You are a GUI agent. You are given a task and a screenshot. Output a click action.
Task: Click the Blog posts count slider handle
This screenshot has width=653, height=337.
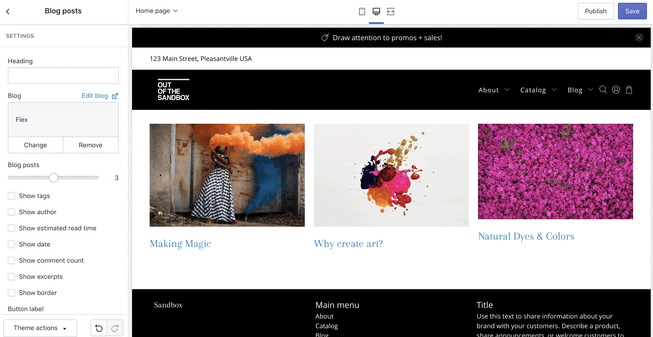coord(54,178)
